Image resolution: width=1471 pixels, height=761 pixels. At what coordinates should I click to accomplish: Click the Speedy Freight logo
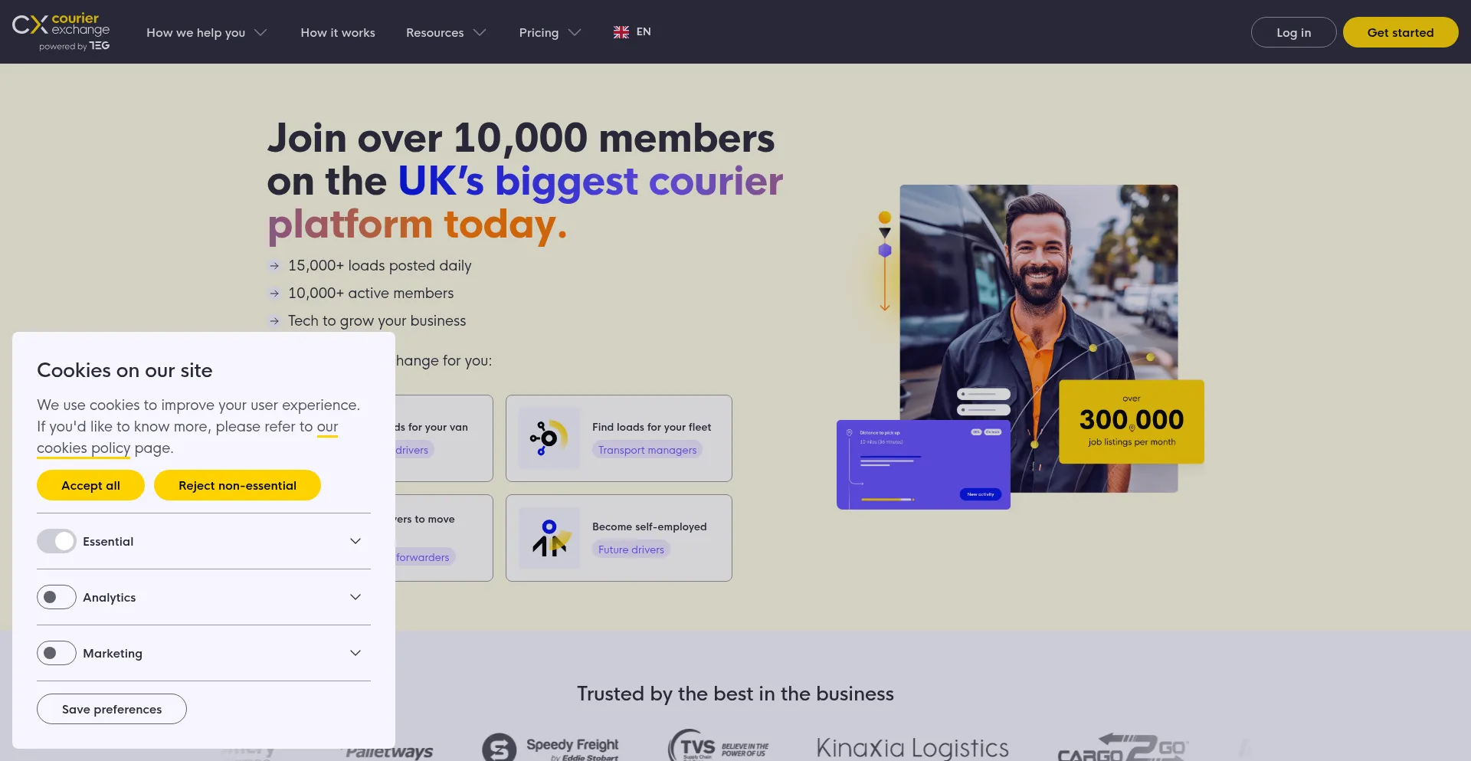551,746
